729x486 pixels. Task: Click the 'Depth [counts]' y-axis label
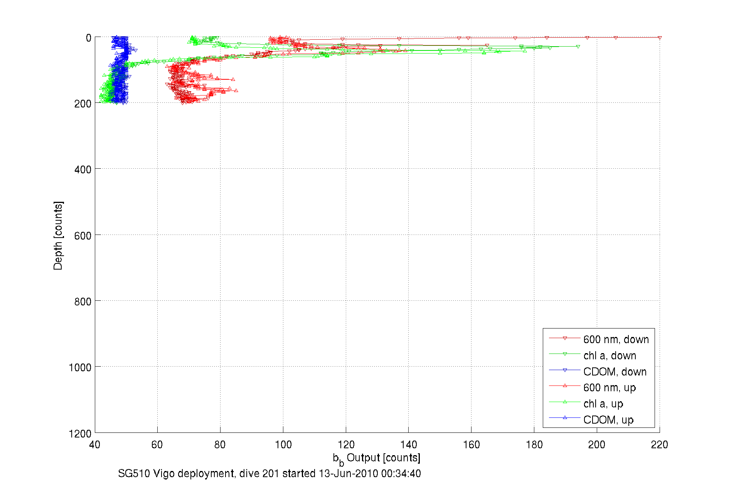click(x=58, y=235)
